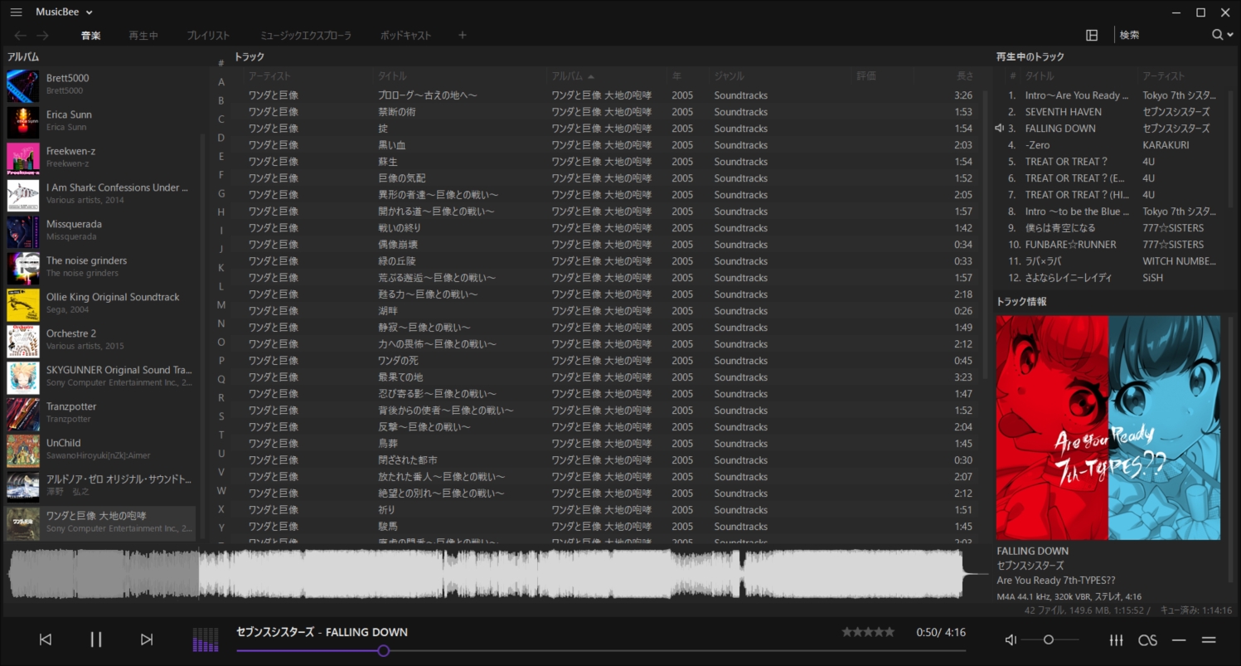Sort tracks by アーティスト column
Image resolution: width=1241 pixels, height=666 pixels.
click(x=269, y=76)
